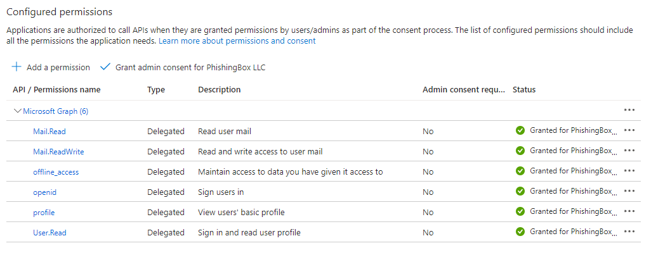Open the User.Read permission link

(50, 233)
